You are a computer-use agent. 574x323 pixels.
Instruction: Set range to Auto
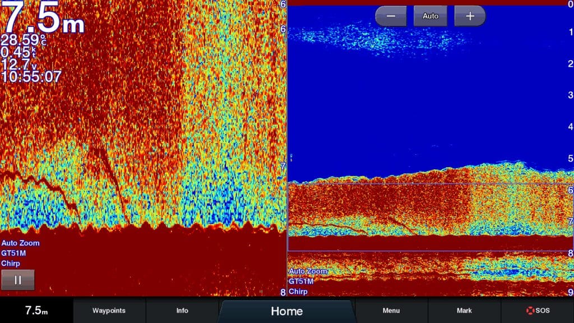click(x=430, y=16)
